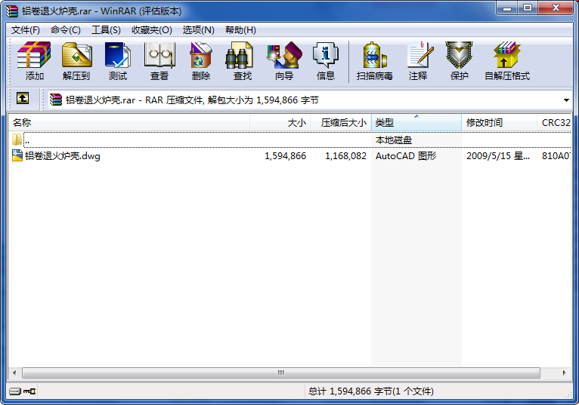Click the horizontal scrollbar thumb
The height and width of the screenshot is (405, 579).
coord(281,373)
